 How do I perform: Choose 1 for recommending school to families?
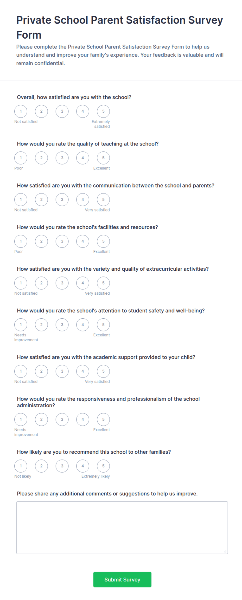coord(21,466)
